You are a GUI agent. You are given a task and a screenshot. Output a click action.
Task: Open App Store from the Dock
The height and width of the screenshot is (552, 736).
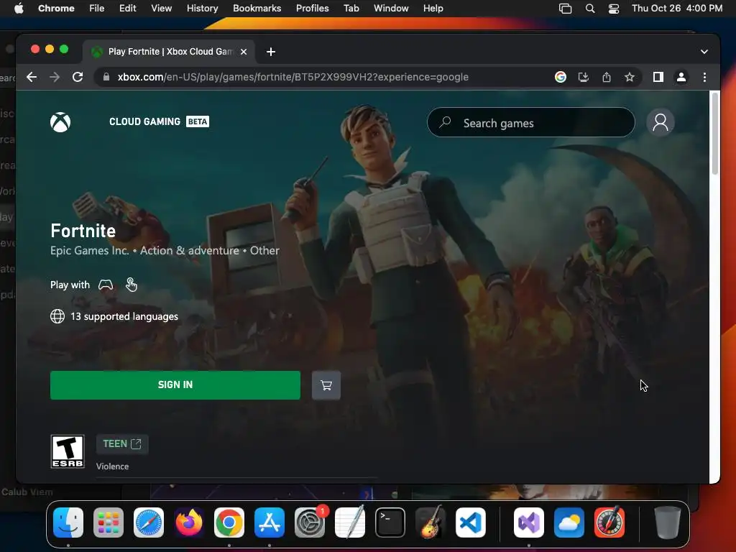click(270, 522)
